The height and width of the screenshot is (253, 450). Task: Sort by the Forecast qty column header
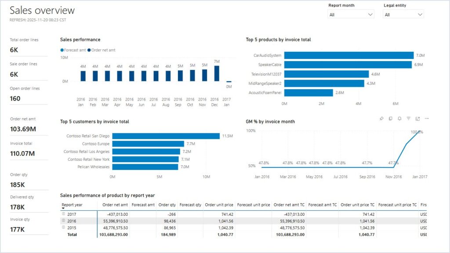tap(190, 205)
